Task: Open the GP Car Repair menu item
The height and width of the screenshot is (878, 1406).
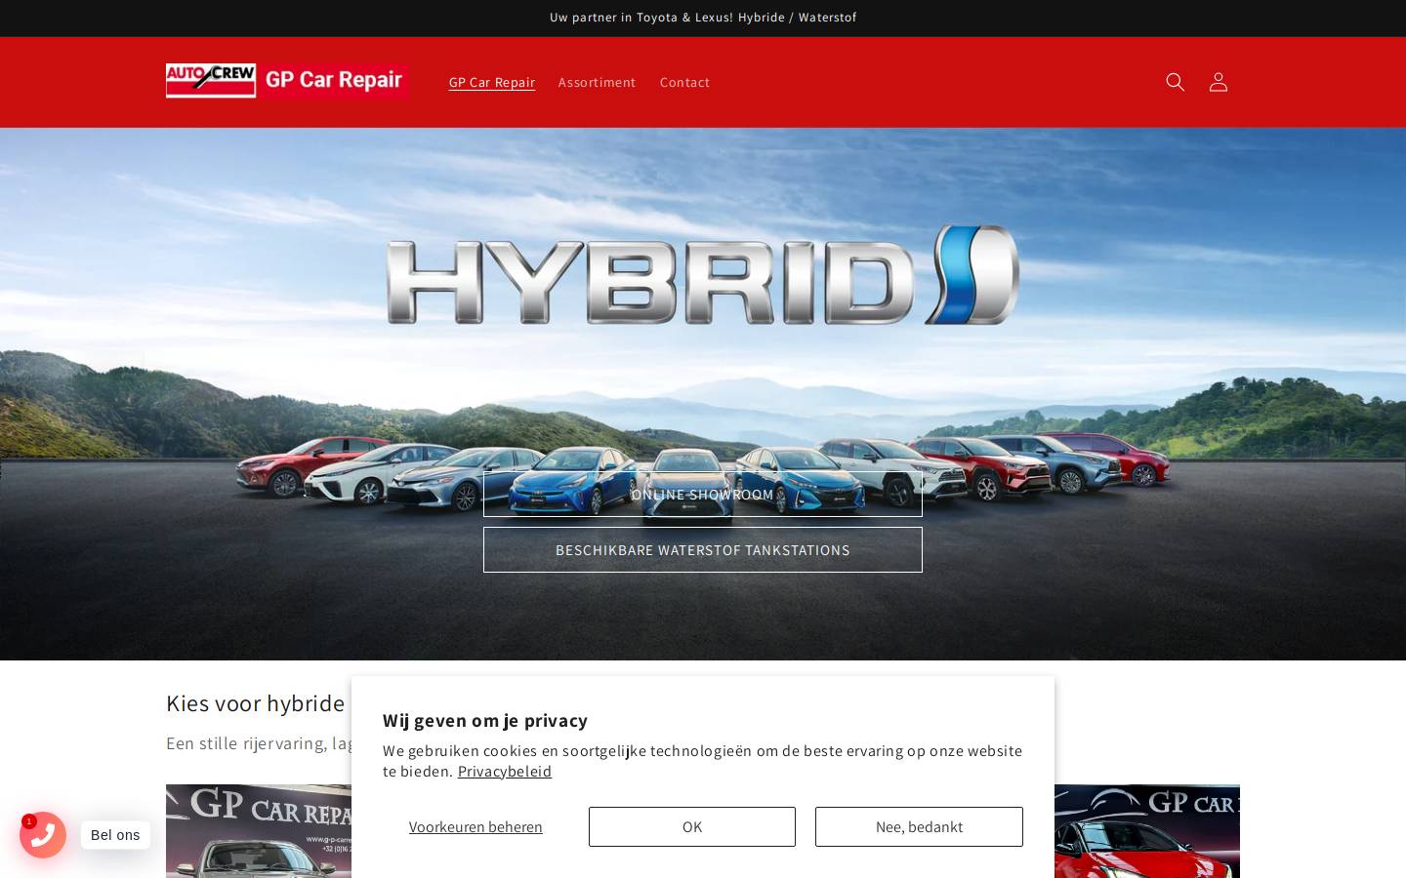Action: point(492,82)
